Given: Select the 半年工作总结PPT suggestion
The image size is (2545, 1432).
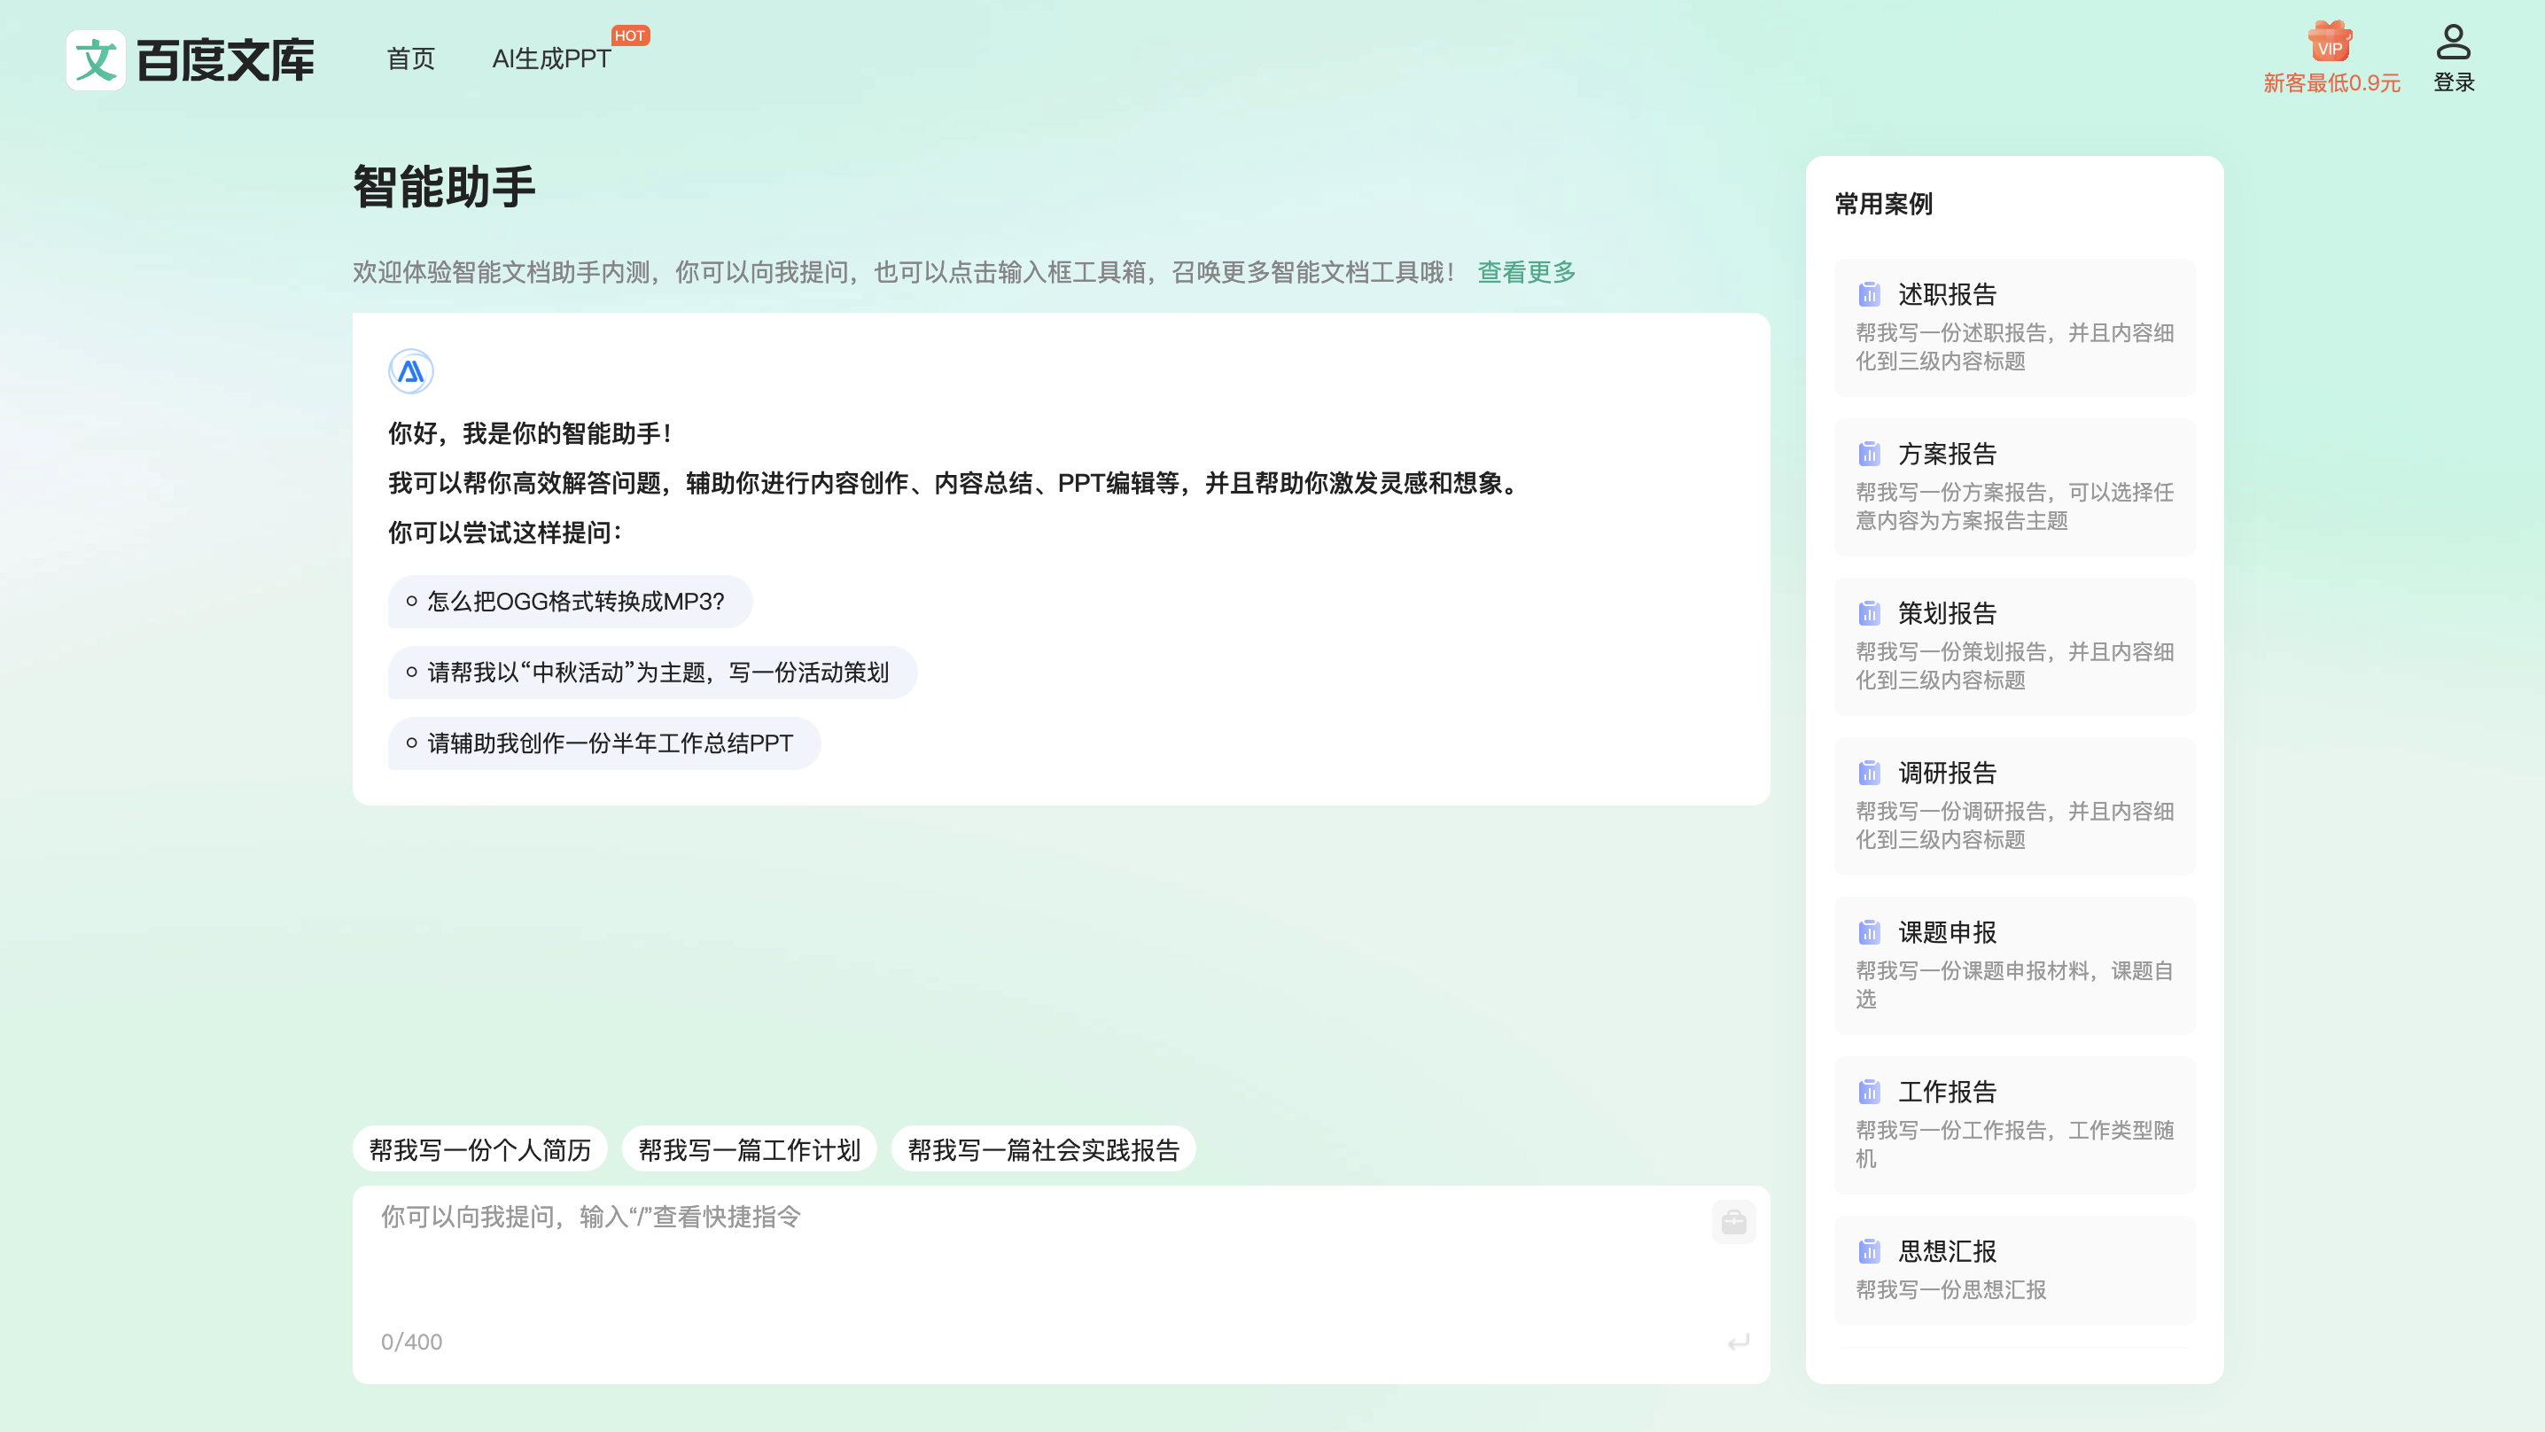Looking at the screenshot, I should tap(604, 743).
